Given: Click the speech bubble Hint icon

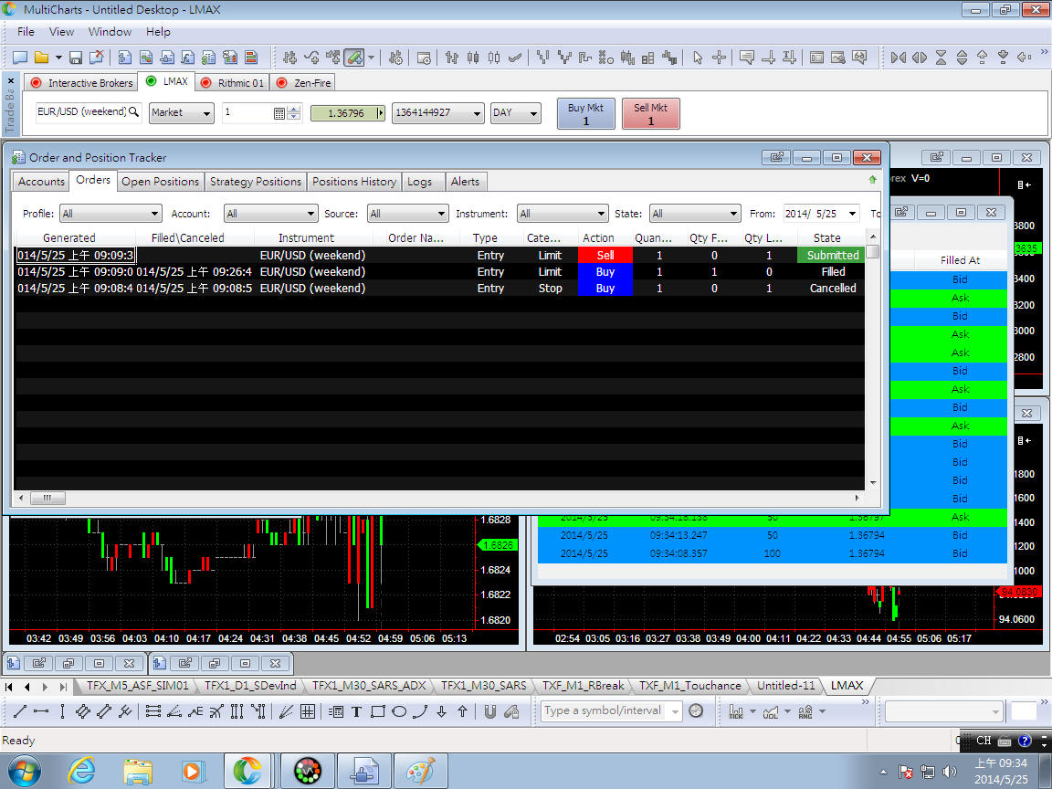Looking at the screenshot, I should [x=747, y=58].
